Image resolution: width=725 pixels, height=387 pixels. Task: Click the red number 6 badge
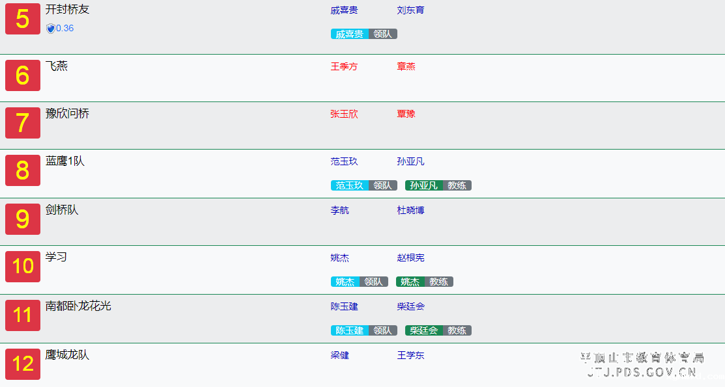pyautogui.click(x=23, y=75)
